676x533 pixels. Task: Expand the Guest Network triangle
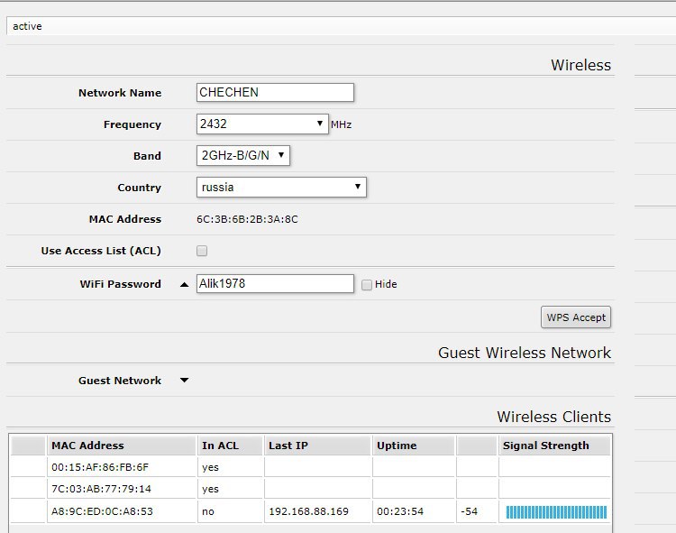184,381
